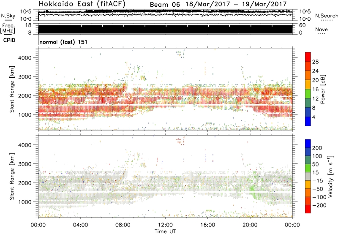The width and height of the screenshot is (338, 234).
Task: Click the "-100" velocity colorbar value
Action: [x=319, y=197]
